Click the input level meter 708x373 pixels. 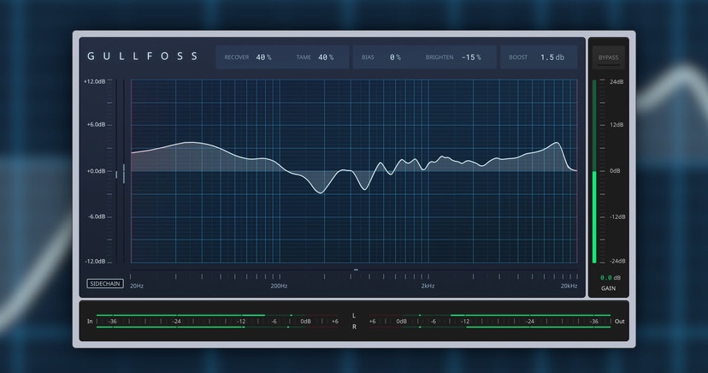tap(218, 321)
